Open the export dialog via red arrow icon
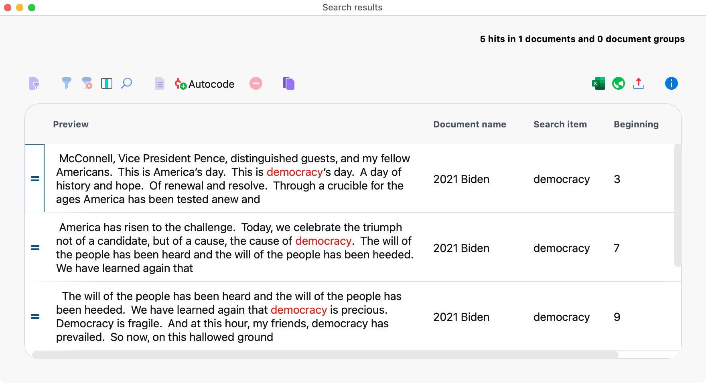 (x=639, y=83)
